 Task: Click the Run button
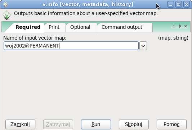[x=96, y=124]
